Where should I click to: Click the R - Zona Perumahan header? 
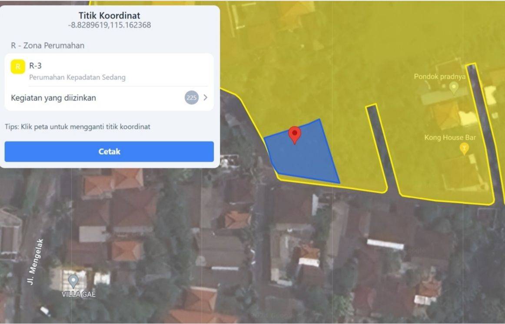48,46
